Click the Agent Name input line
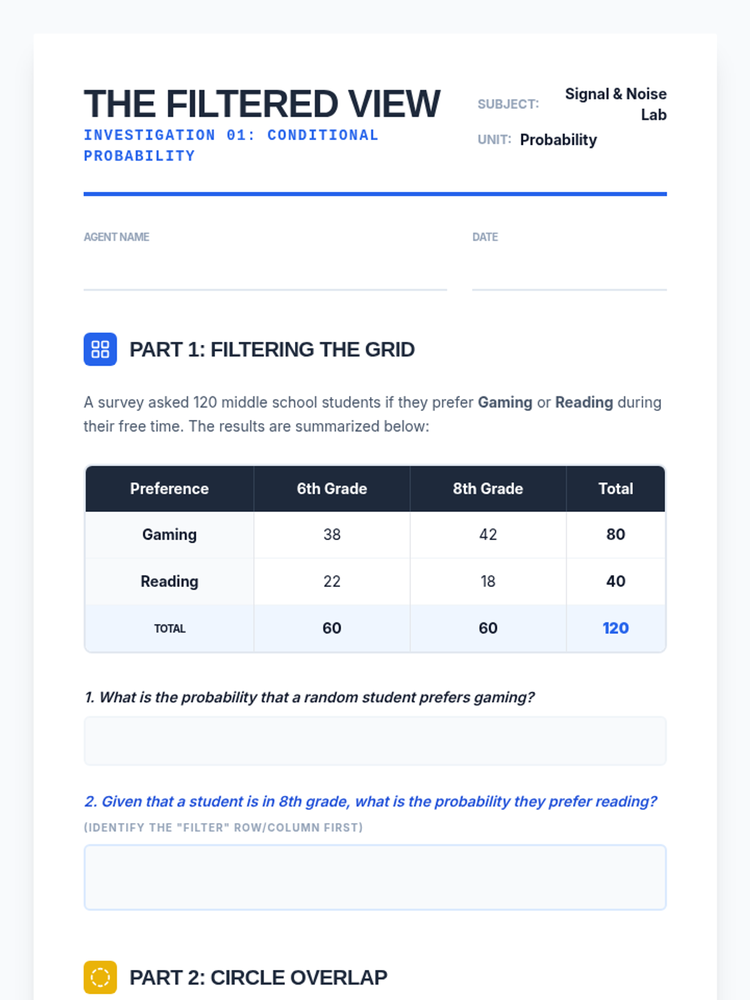This screenshot has height=1000, width=750. pos(265,275)
